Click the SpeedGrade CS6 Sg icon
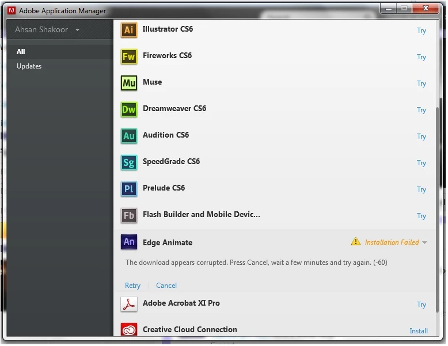The width and height of the screenshot is (448, 346). (129, 162)
